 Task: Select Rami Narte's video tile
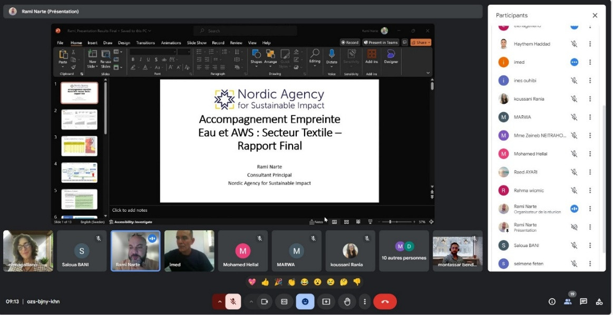coord(135,251)
